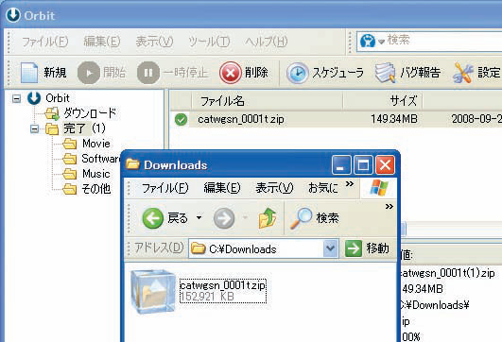The height and width of the screenshot is (342, 502).
Task: Collapse the Orbit root tree node
Action: pyautogui.click(x=16, y=98)
